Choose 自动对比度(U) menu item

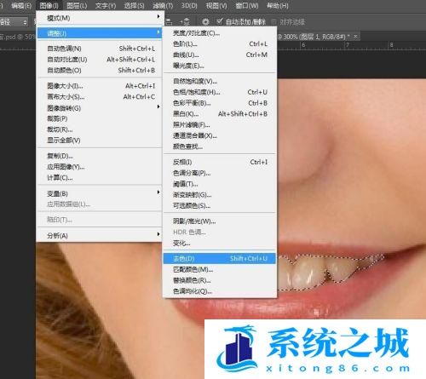point(99,60)
